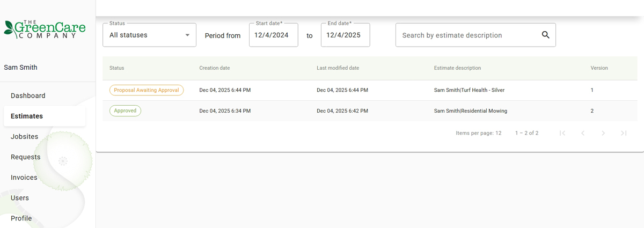Click the Status column header
Viewport: 644px width, 228px height.
point(116,68)
